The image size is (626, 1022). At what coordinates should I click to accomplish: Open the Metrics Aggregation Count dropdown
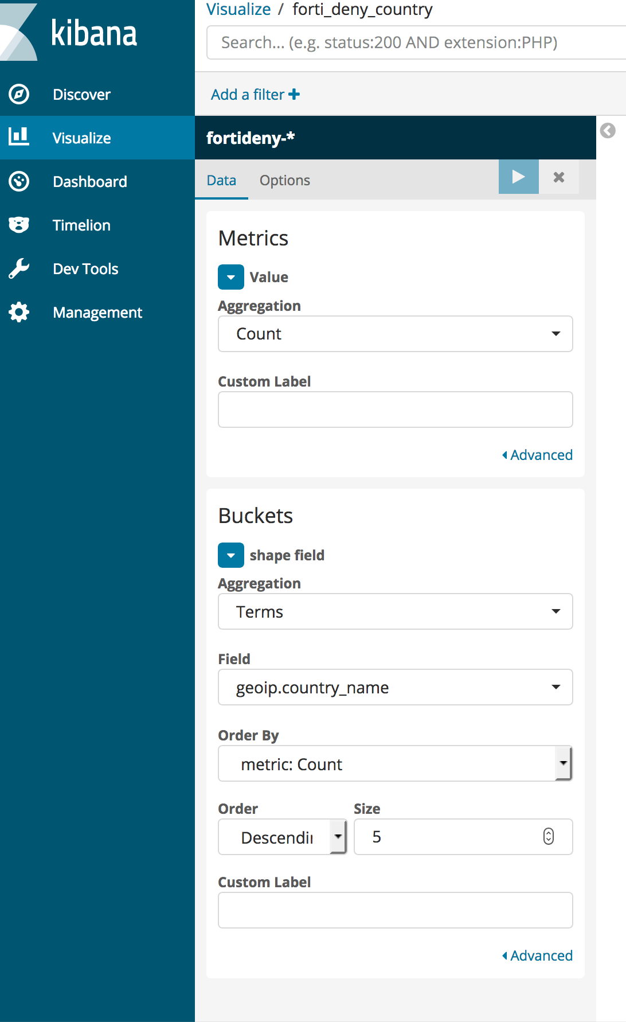tap(395, 334)
